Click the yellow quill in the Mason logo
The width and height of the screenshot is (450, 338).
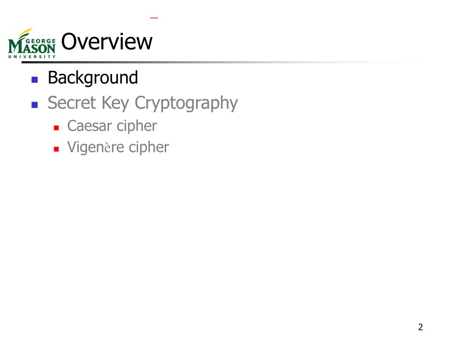click(x=25, y=32)
